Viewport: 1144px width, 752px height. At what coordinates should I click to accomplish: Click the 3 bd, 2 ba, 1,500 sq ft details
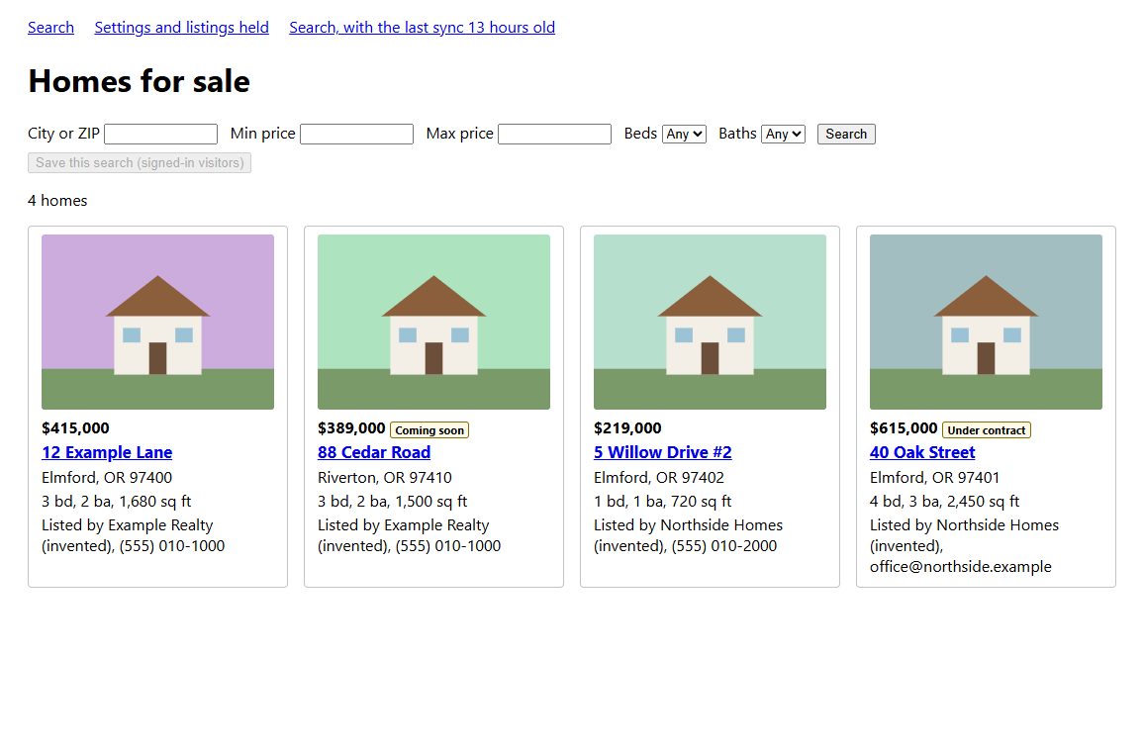pos(393,502)
